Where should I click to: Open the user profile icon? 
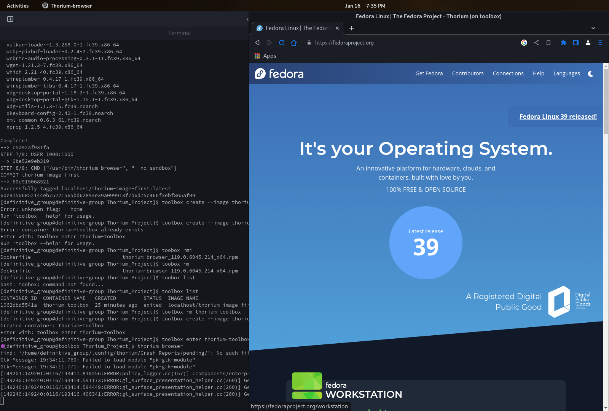tap(588, 43)
